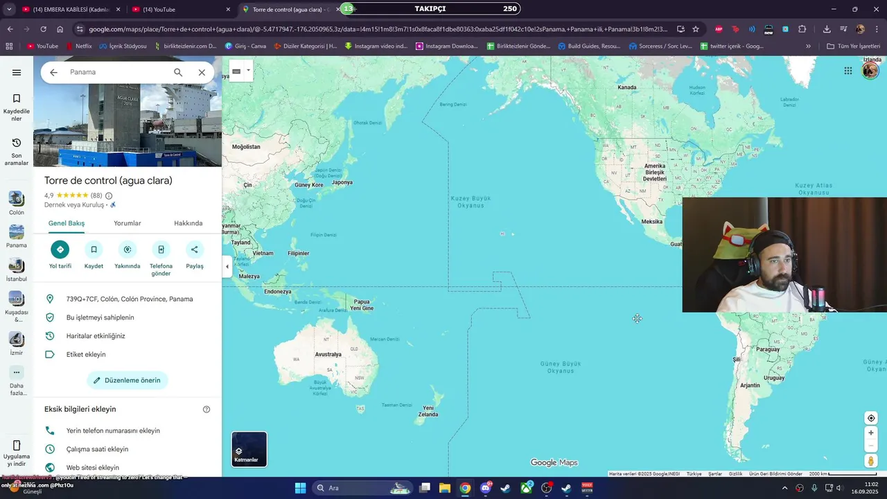Expand hidden bookmarks chevron
This screenshot has width=887, height=499.
click(x=808, y=46)
